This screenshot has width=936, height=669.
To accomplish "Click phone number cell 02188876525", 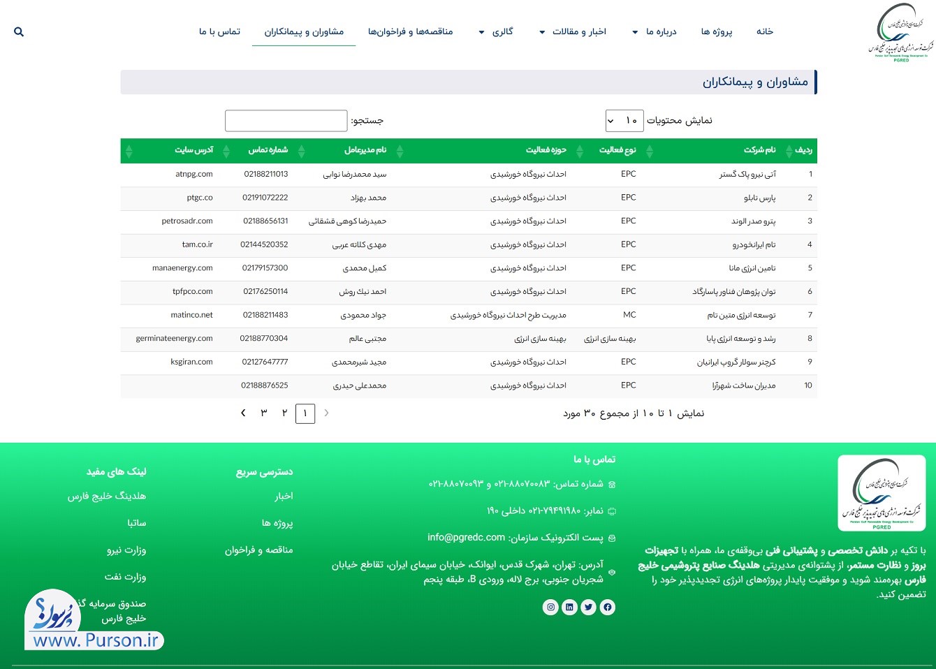I will (x=265, y=385).
